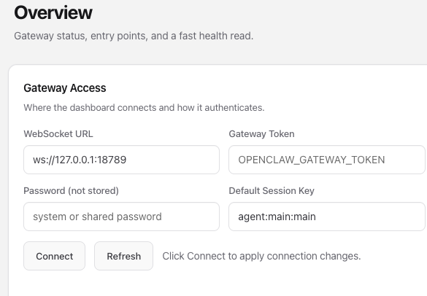Focus the Password (not stored) field

point(121,217)
